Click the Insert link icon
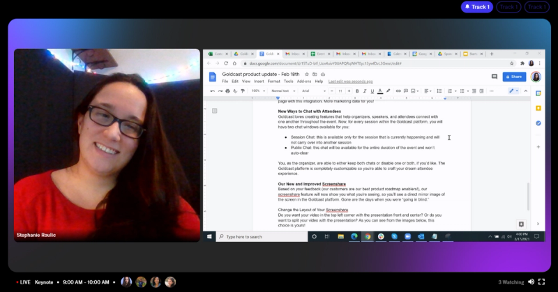This screenshot has height=292, width=558. coord(398,91)
